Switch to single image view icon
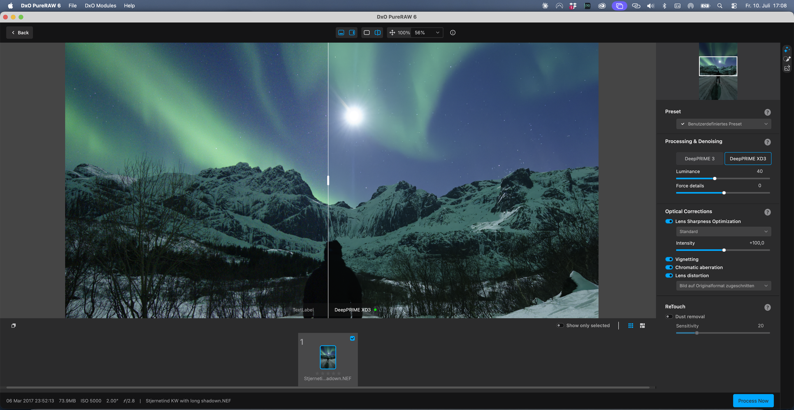 tap(367, 33)
